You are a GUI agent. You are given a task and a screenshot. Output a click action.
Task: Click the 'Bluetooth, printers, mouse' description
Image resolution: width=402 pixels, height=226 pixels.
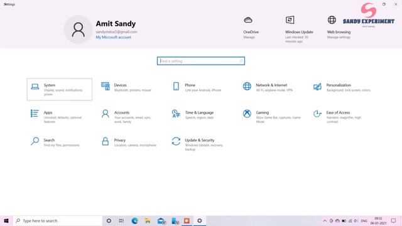point(133,90)
